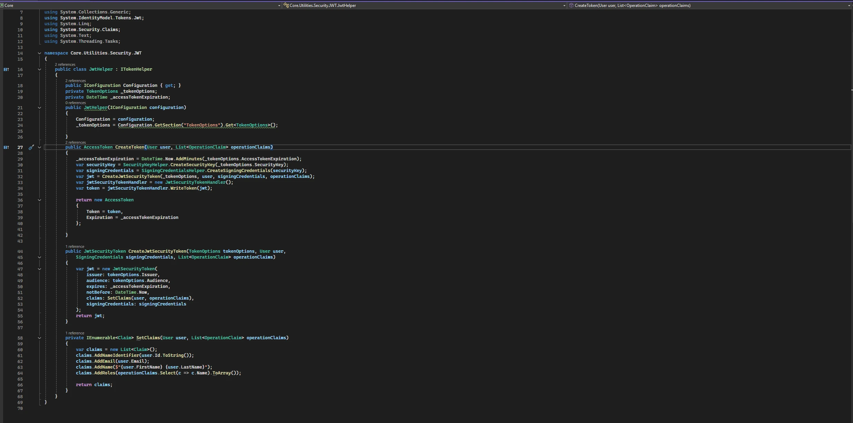This screenshot has width=853, height=423.
Task: Click the method cube icon beside CreateToken
Action: 571,5
